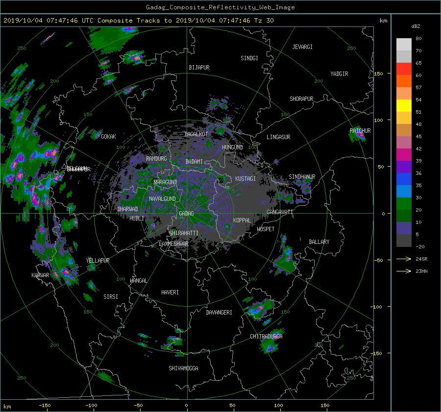Viewport: 441px width, 412px height.
Task: Click the DHARWAD city label
Action: [x=127, y=209]
